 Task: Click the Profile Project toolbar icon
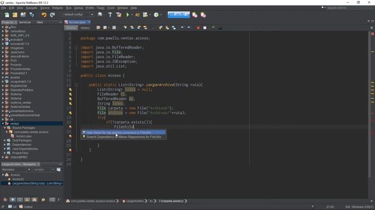point(145,15)
